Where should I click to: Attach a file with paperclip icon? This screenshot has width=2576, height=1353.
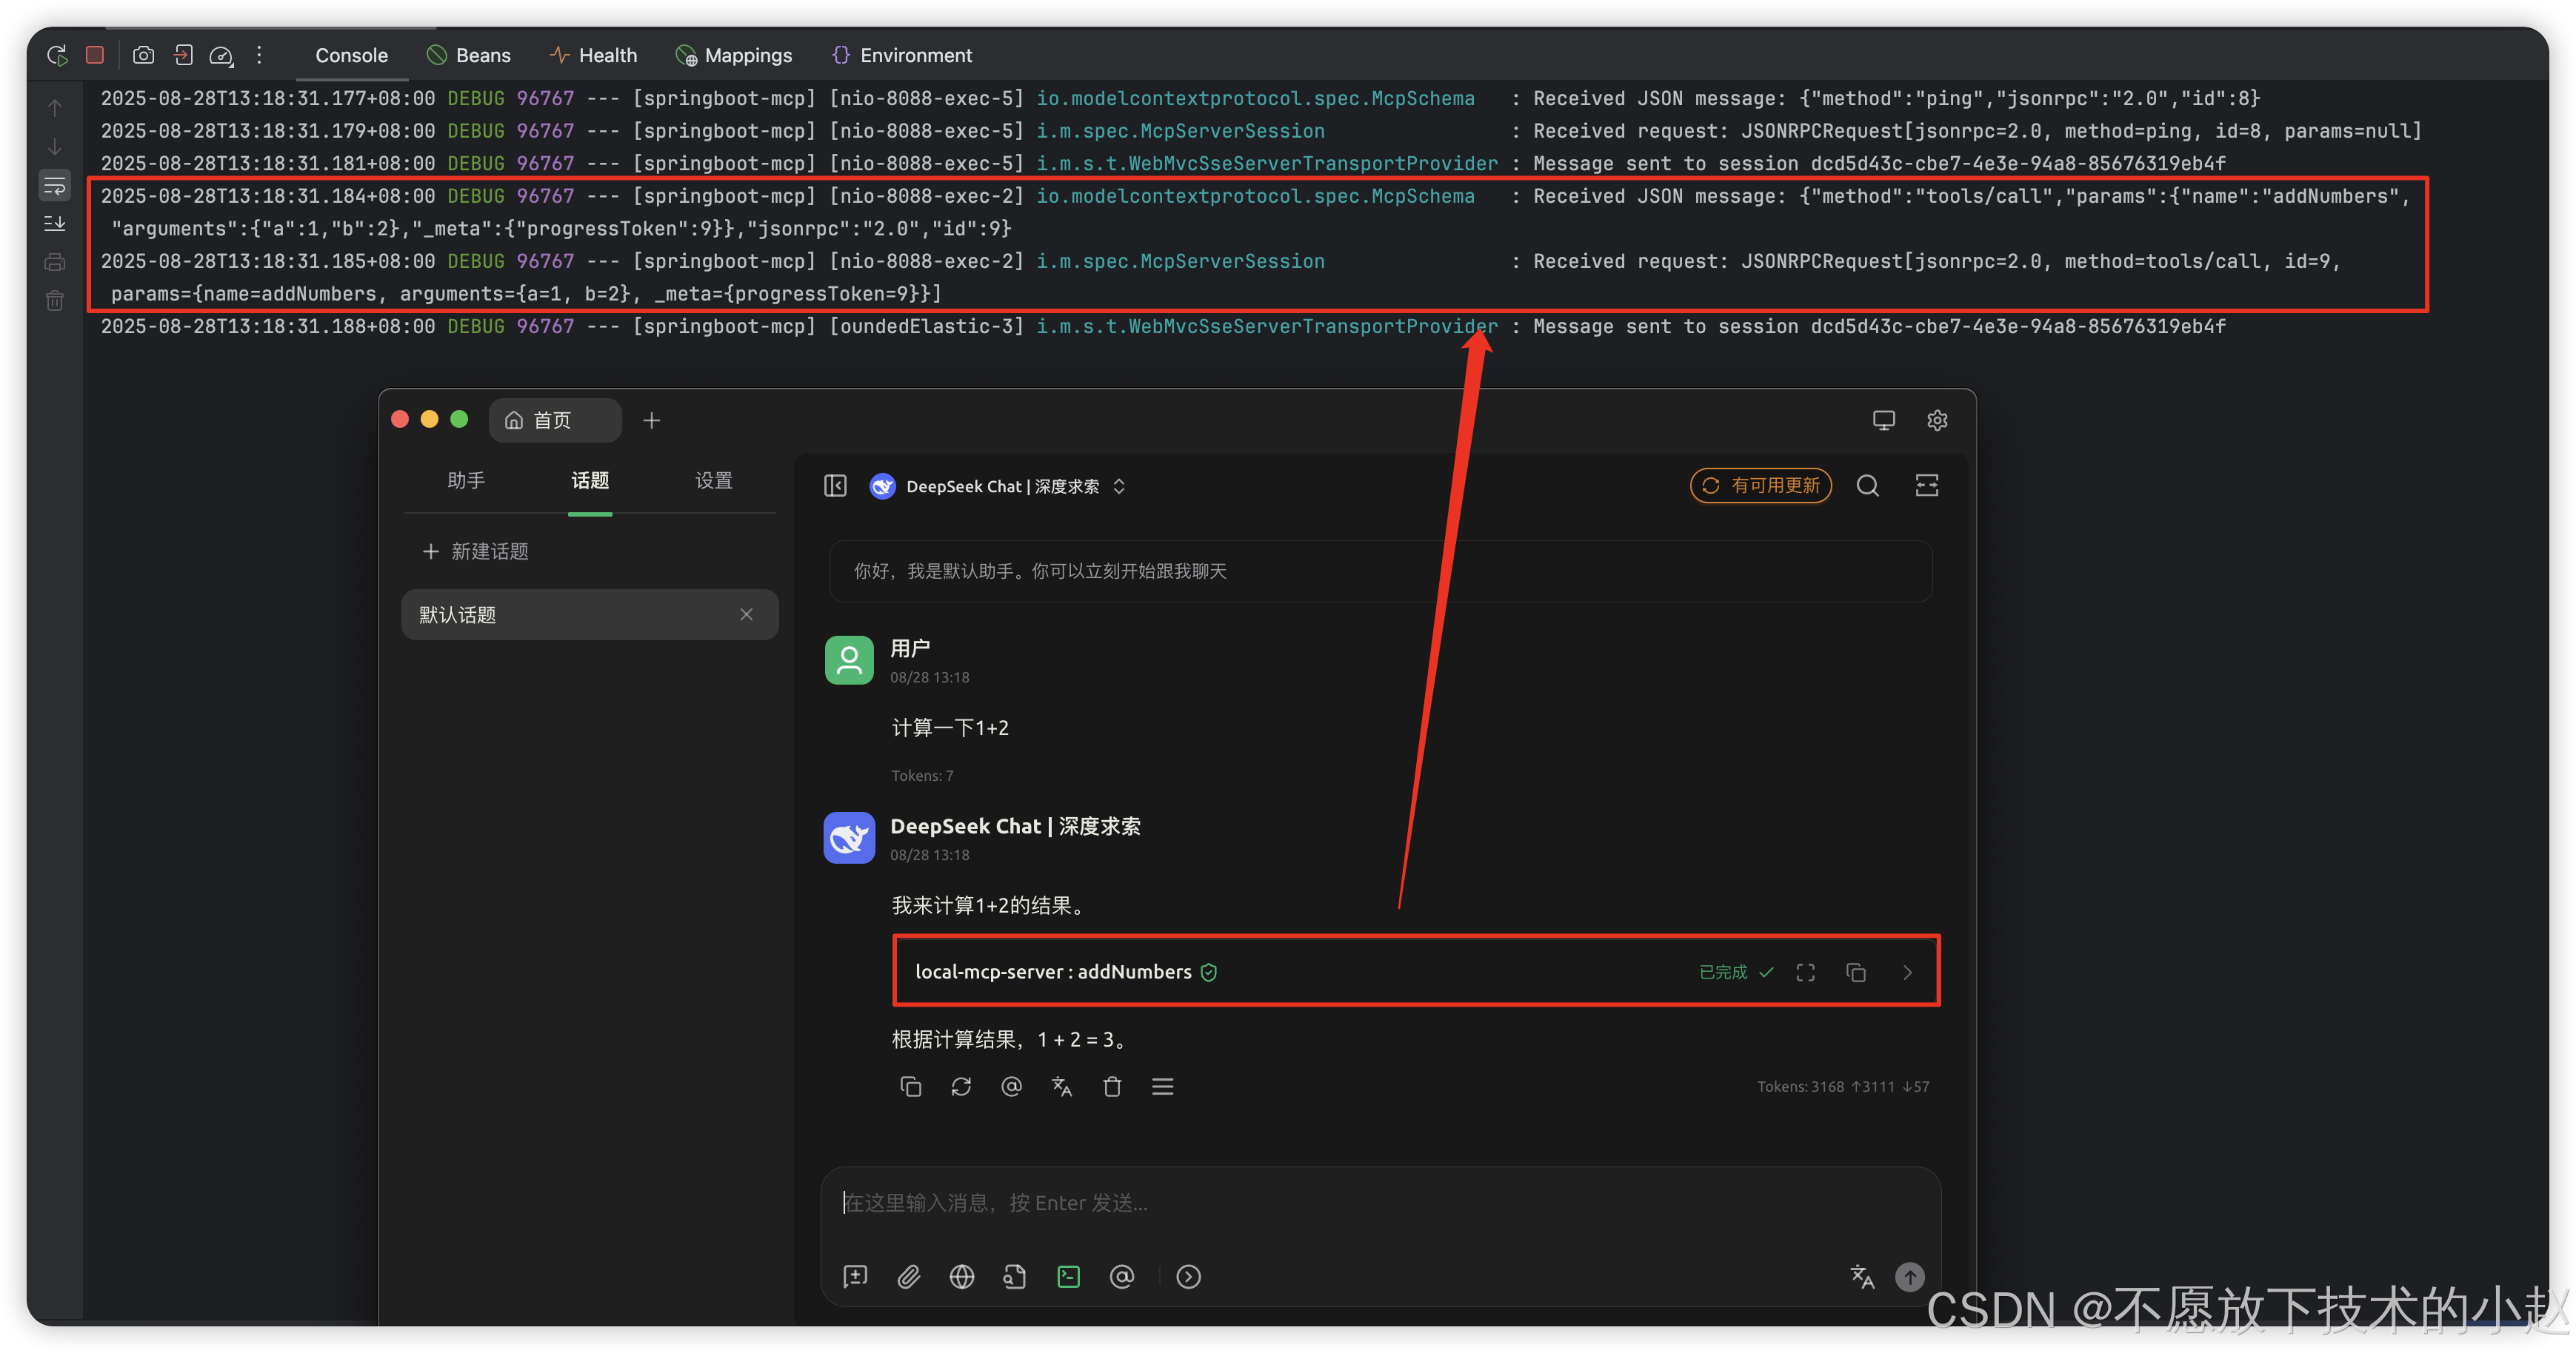pyautogui.click(x=908, y=1276)
